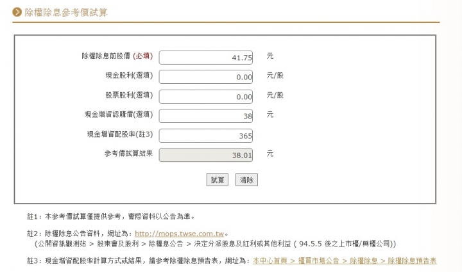This screenshot has width=462, height=272.
Task: Open the mops.twse.com.tw link
Action: [x=180, y=234]
